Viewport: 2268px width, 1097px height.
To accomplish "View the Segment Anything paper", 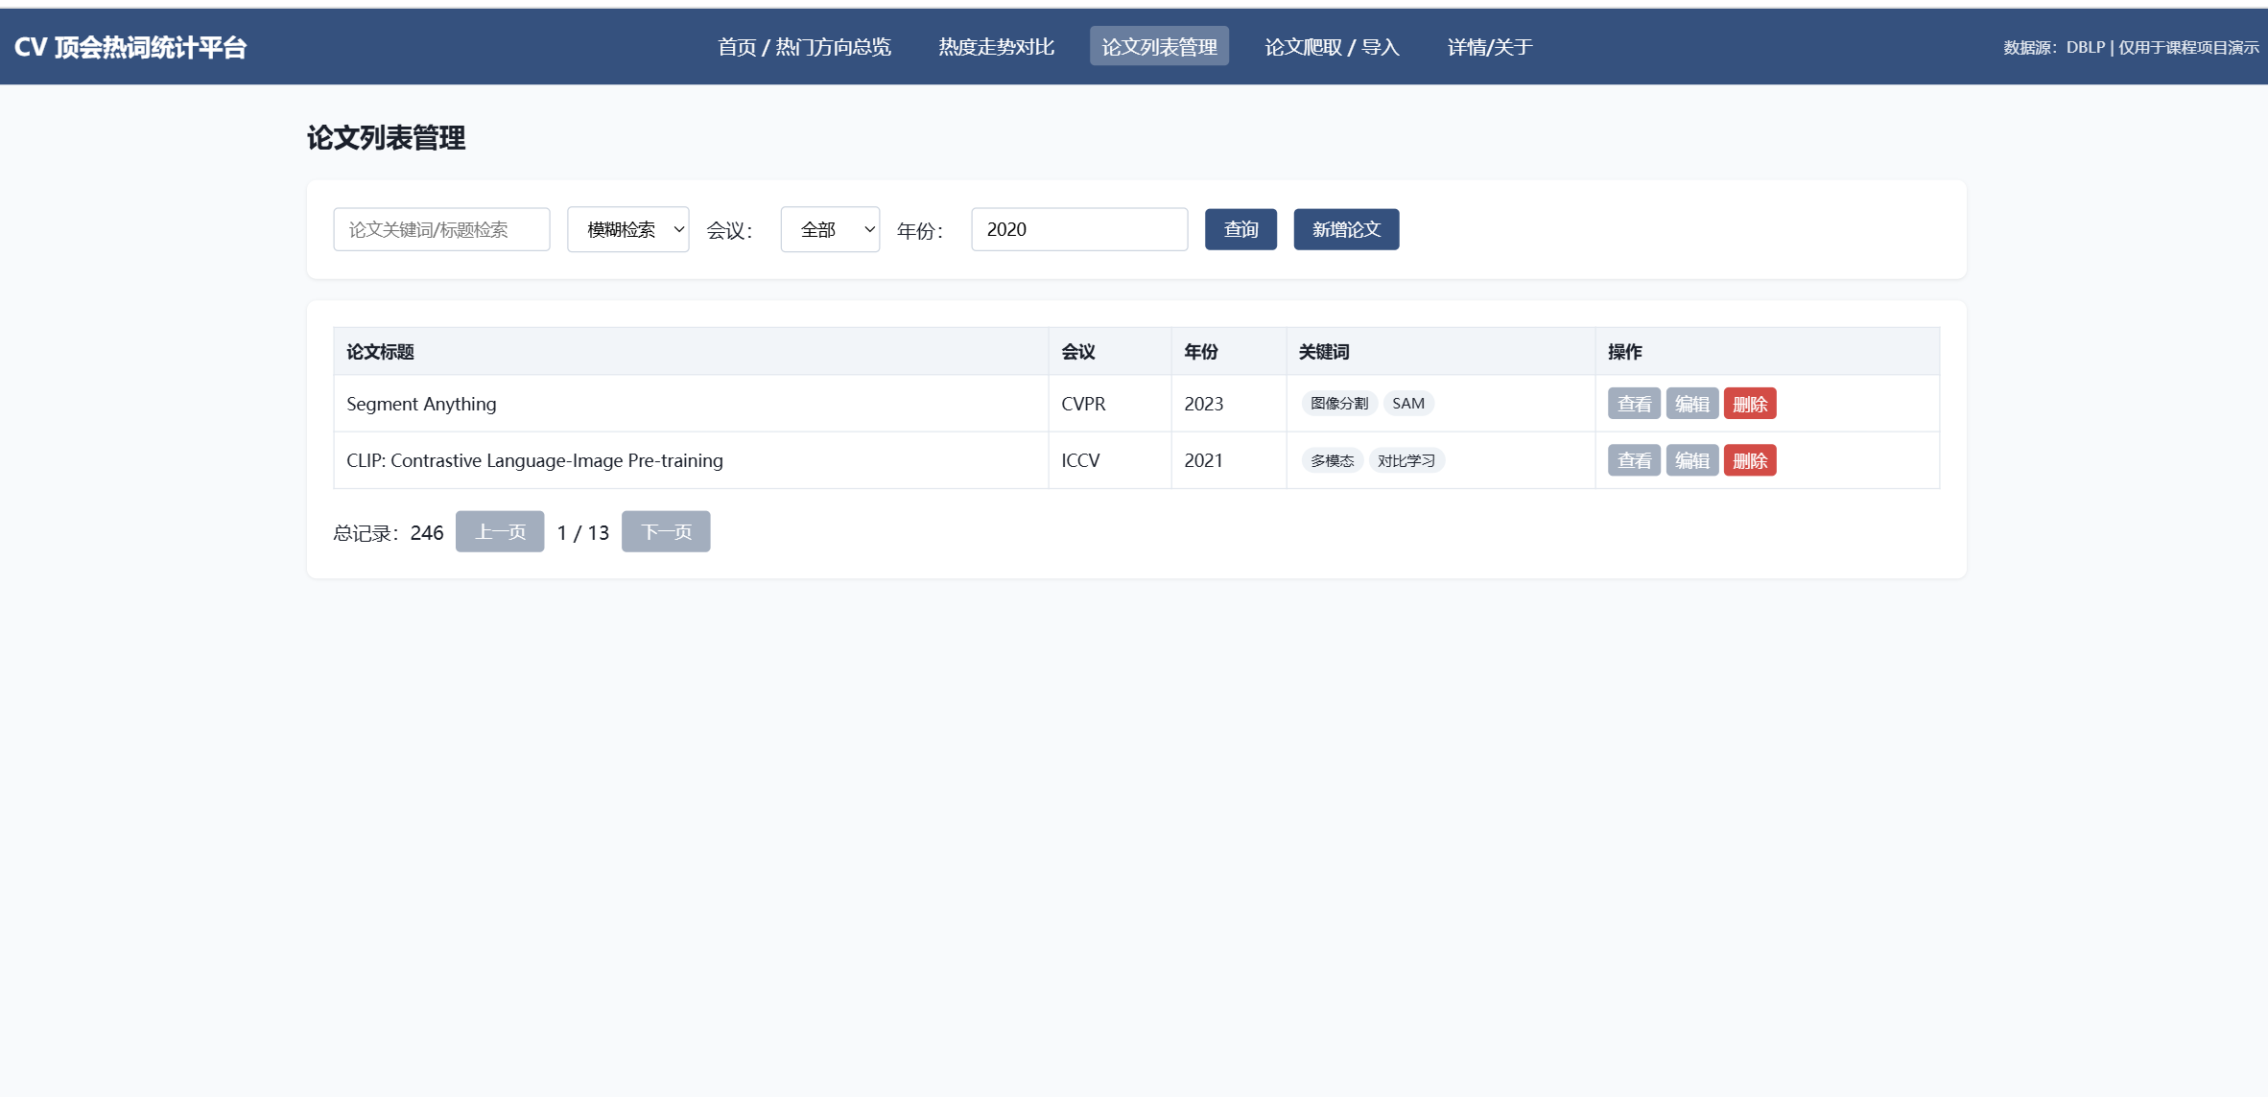I will tap(1634, 404).
